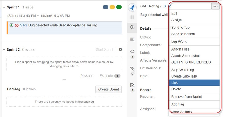Click the red blocker priority icon
The image size is (225, 117).
coord(17,26)
